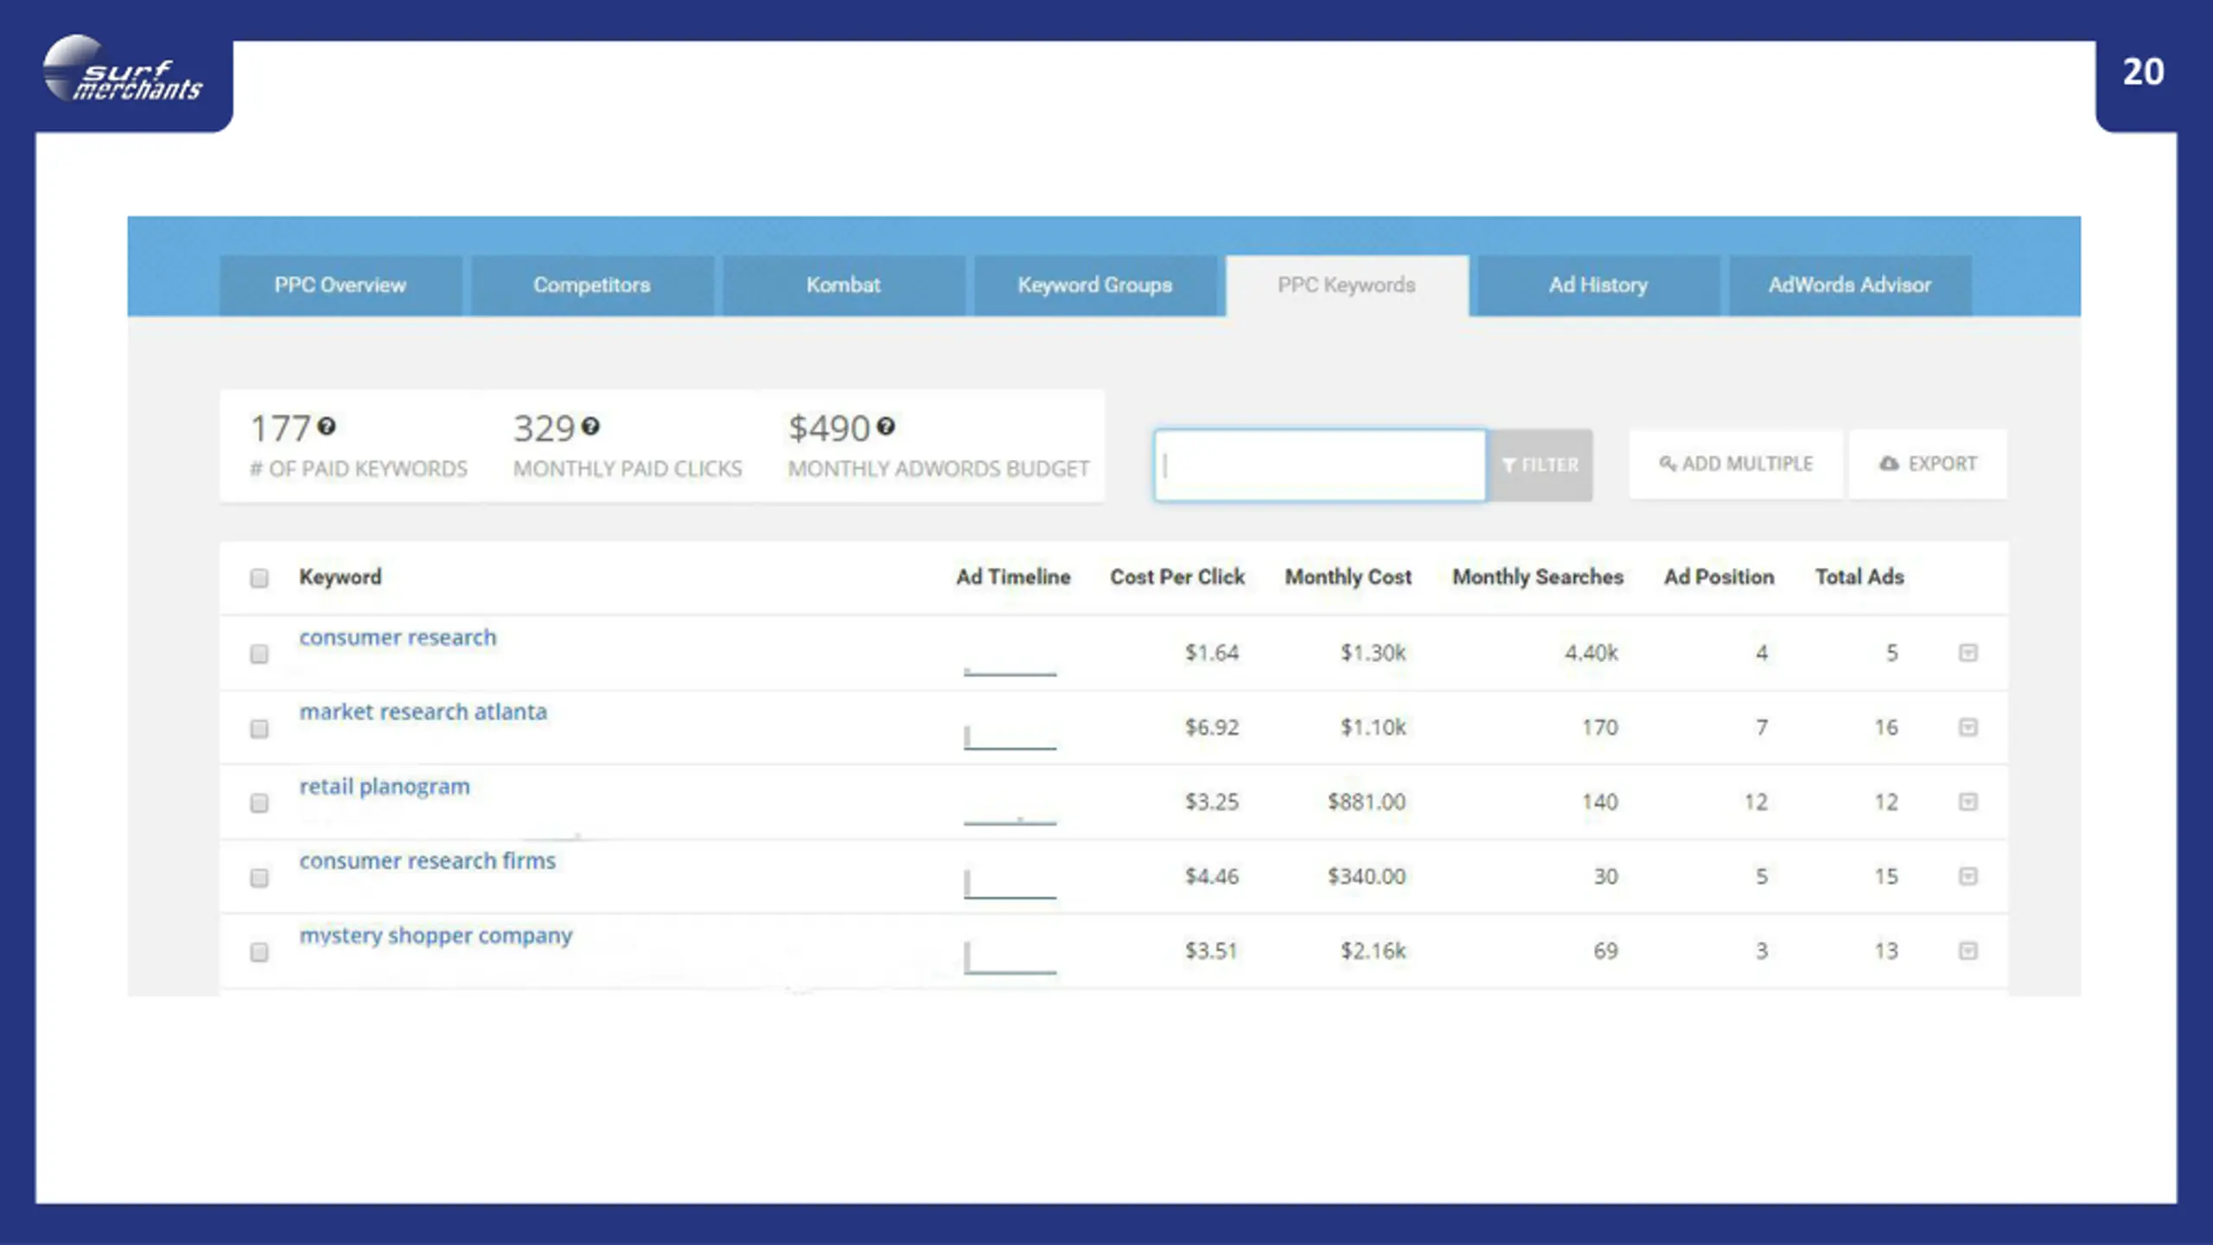The image size is (2213, 1245).
Task: View ad timeline chart for mystery shopper company
Action: point(1010,958)
